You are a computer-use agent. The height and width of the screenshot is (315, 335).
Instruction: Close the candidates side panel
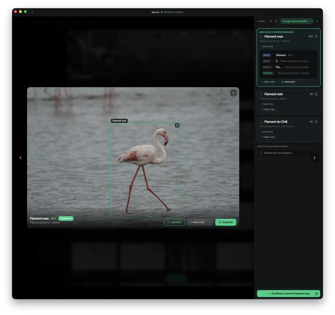click(317, 21)
